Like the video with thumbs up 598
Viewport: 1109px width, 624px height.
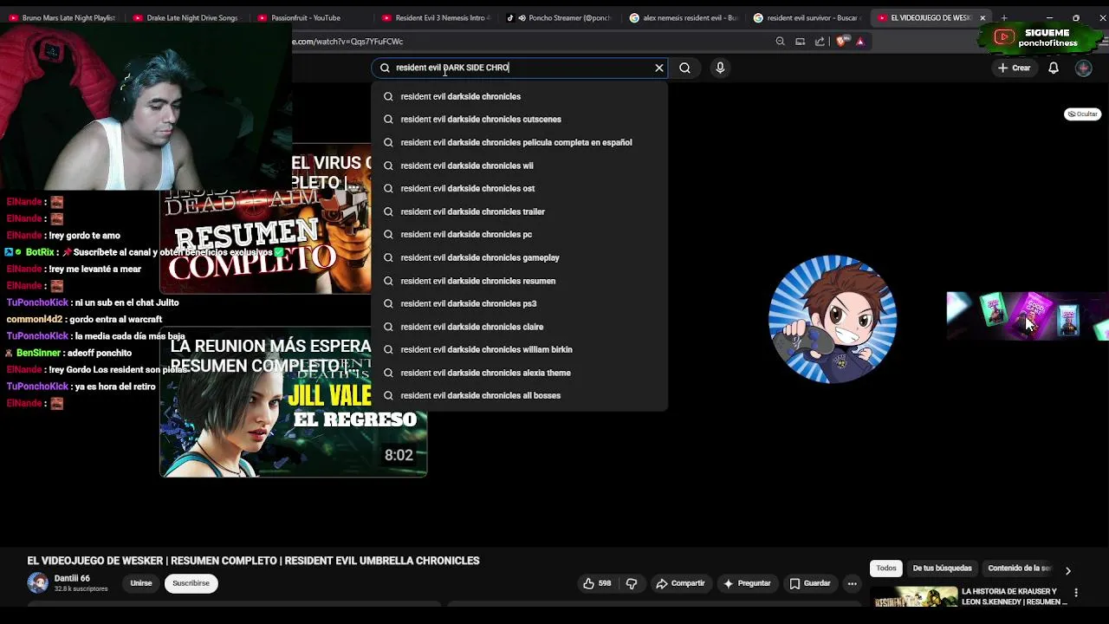pyautogui.click(x=597, y=583)
